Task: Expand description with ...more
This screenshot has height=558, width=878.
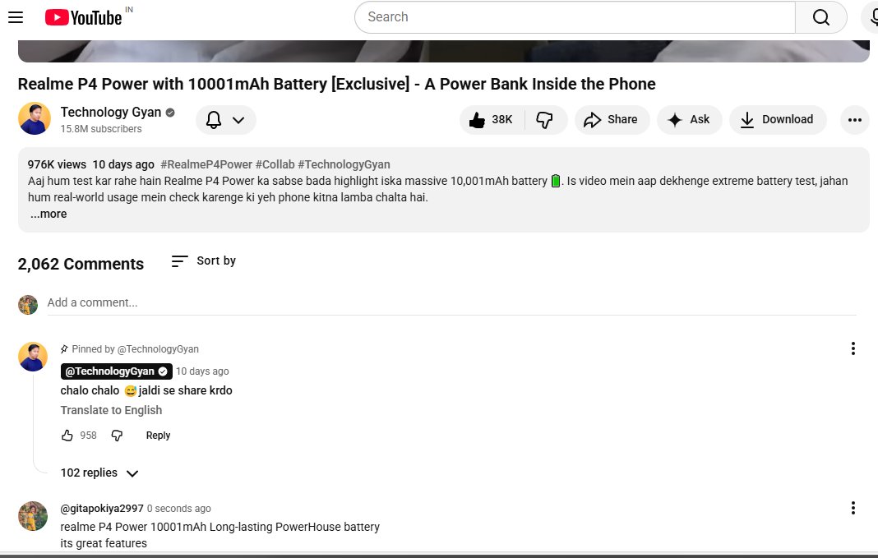Action: click(49, 214)
